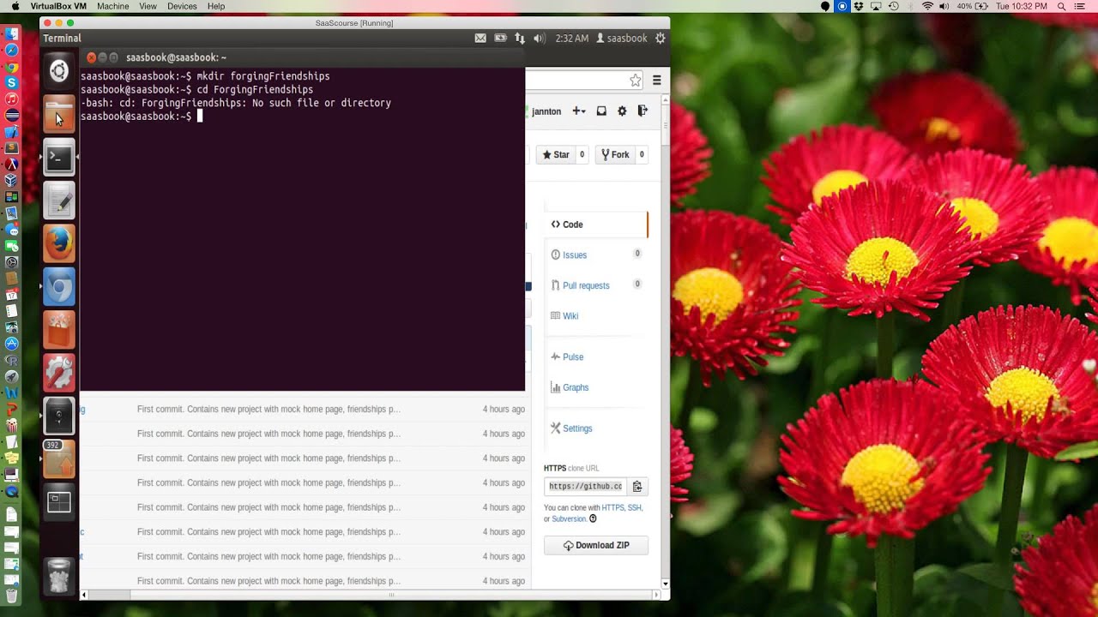Launch Terminal from the Ubuntu launcher
This screenshot has height=617, width=1098.
click(59, 157)
